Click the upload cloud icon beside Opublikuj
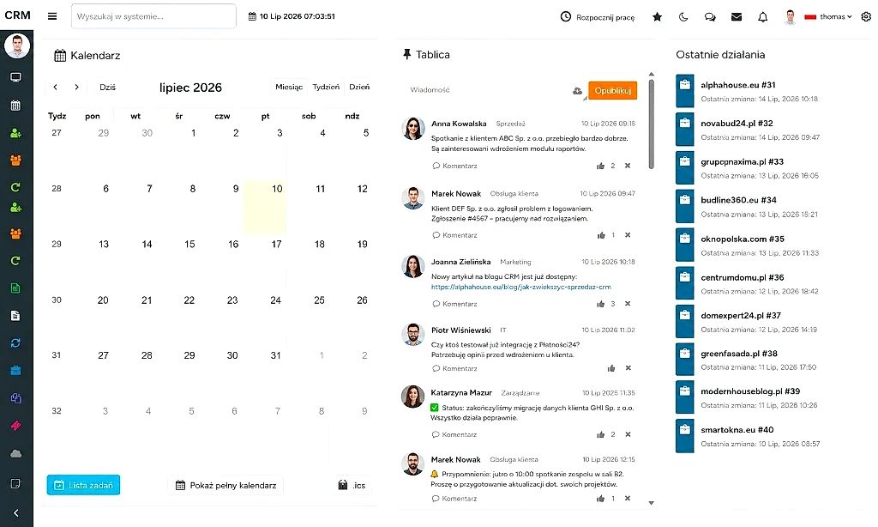This screenshot has width=878, height=527. [577, 91]
